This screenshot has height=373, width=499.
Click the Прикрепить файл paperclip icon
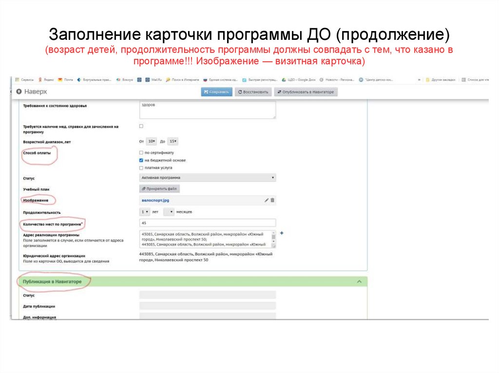coord(144,188)
